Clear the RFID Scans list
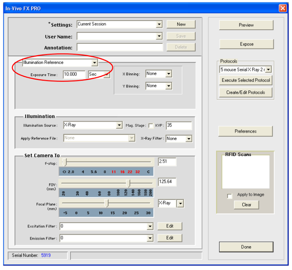The image size is (292, 270). tap(246, 205)
